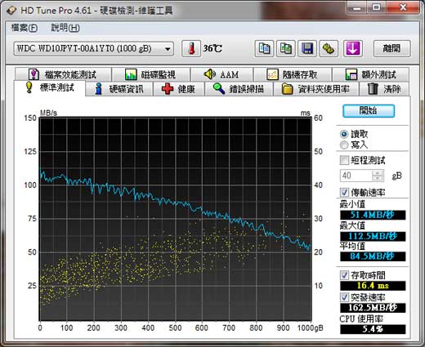Toggle the 存取時間 access time checkbox
The height and width of the screenshot is (347, 425).
(x=344, y=275)
